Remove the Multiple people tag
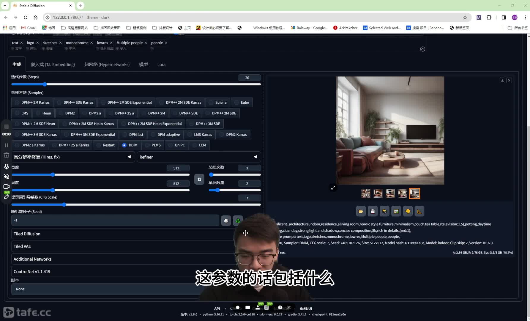 click(146, 43)
